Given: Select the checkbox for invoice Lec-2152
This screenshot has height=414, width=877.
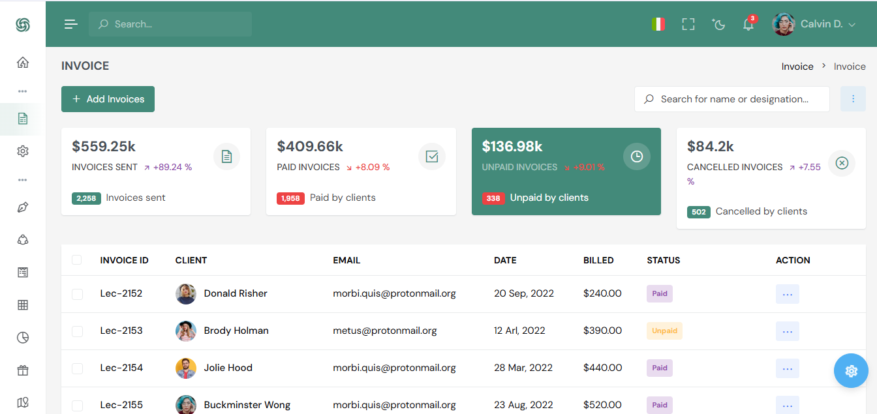Looking at the screenshot, I should click(x=77, y=293).
